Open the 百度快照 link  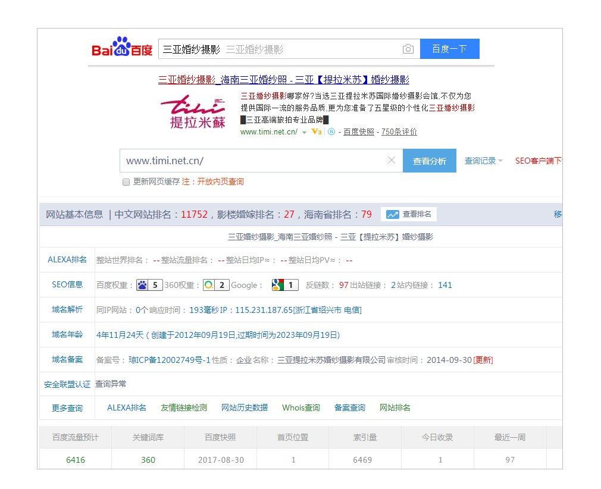pos(359,132)
